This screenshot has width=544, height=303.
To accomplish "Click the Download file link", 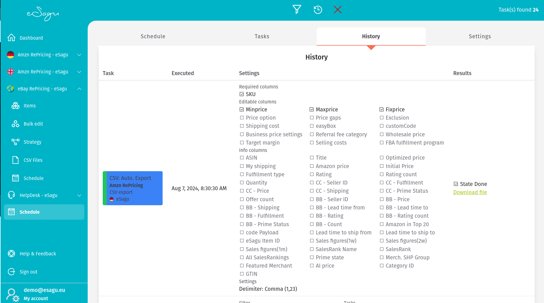I will click(470, 192).
